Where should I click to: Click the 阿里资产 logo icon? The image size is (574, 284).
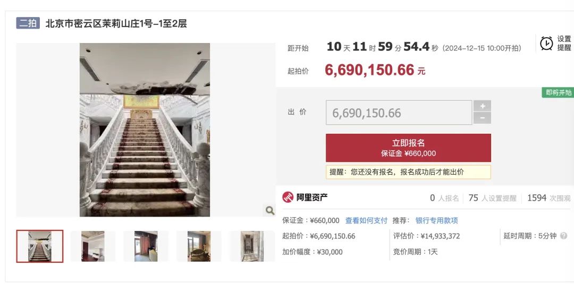click(x=288, y=197)
